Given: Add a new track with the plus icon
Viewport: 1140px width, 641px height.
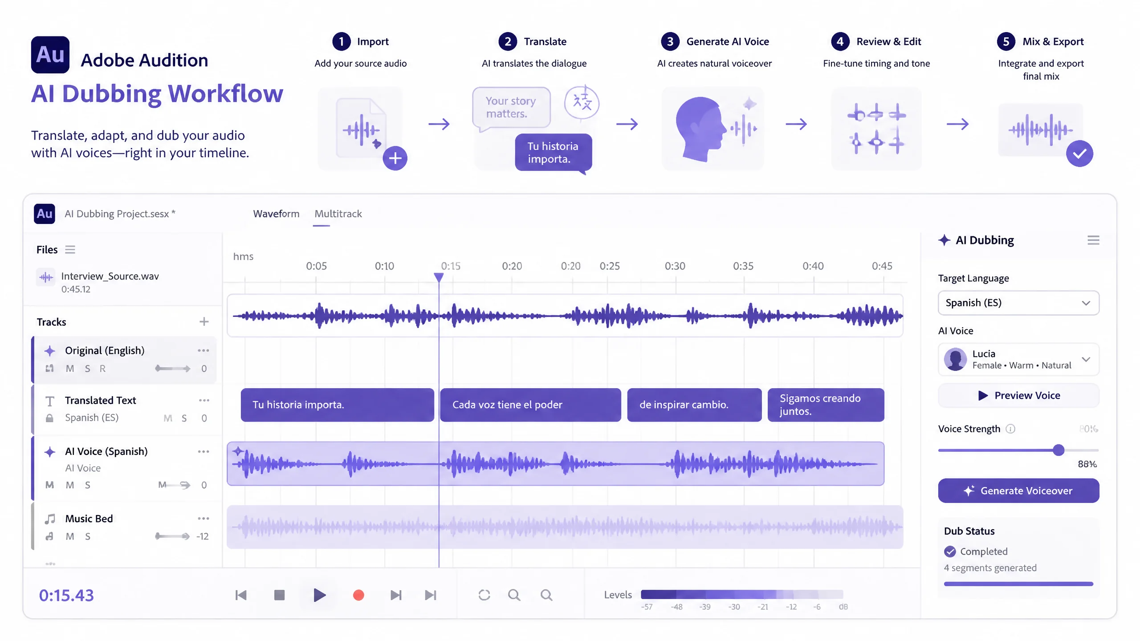Looking at the screenshot, I should click(x=204, y=321).
